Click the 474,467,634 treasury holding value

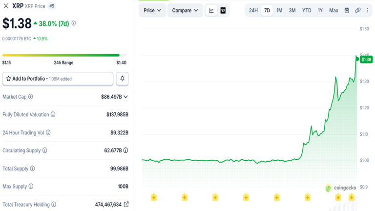click(108, 205)
